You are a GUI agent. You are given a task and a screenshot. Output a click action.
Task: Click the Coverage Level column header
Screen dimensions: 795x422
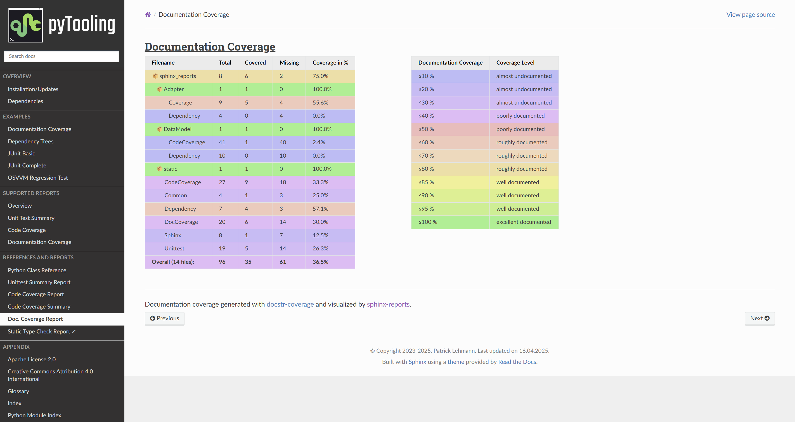point(524,63)
